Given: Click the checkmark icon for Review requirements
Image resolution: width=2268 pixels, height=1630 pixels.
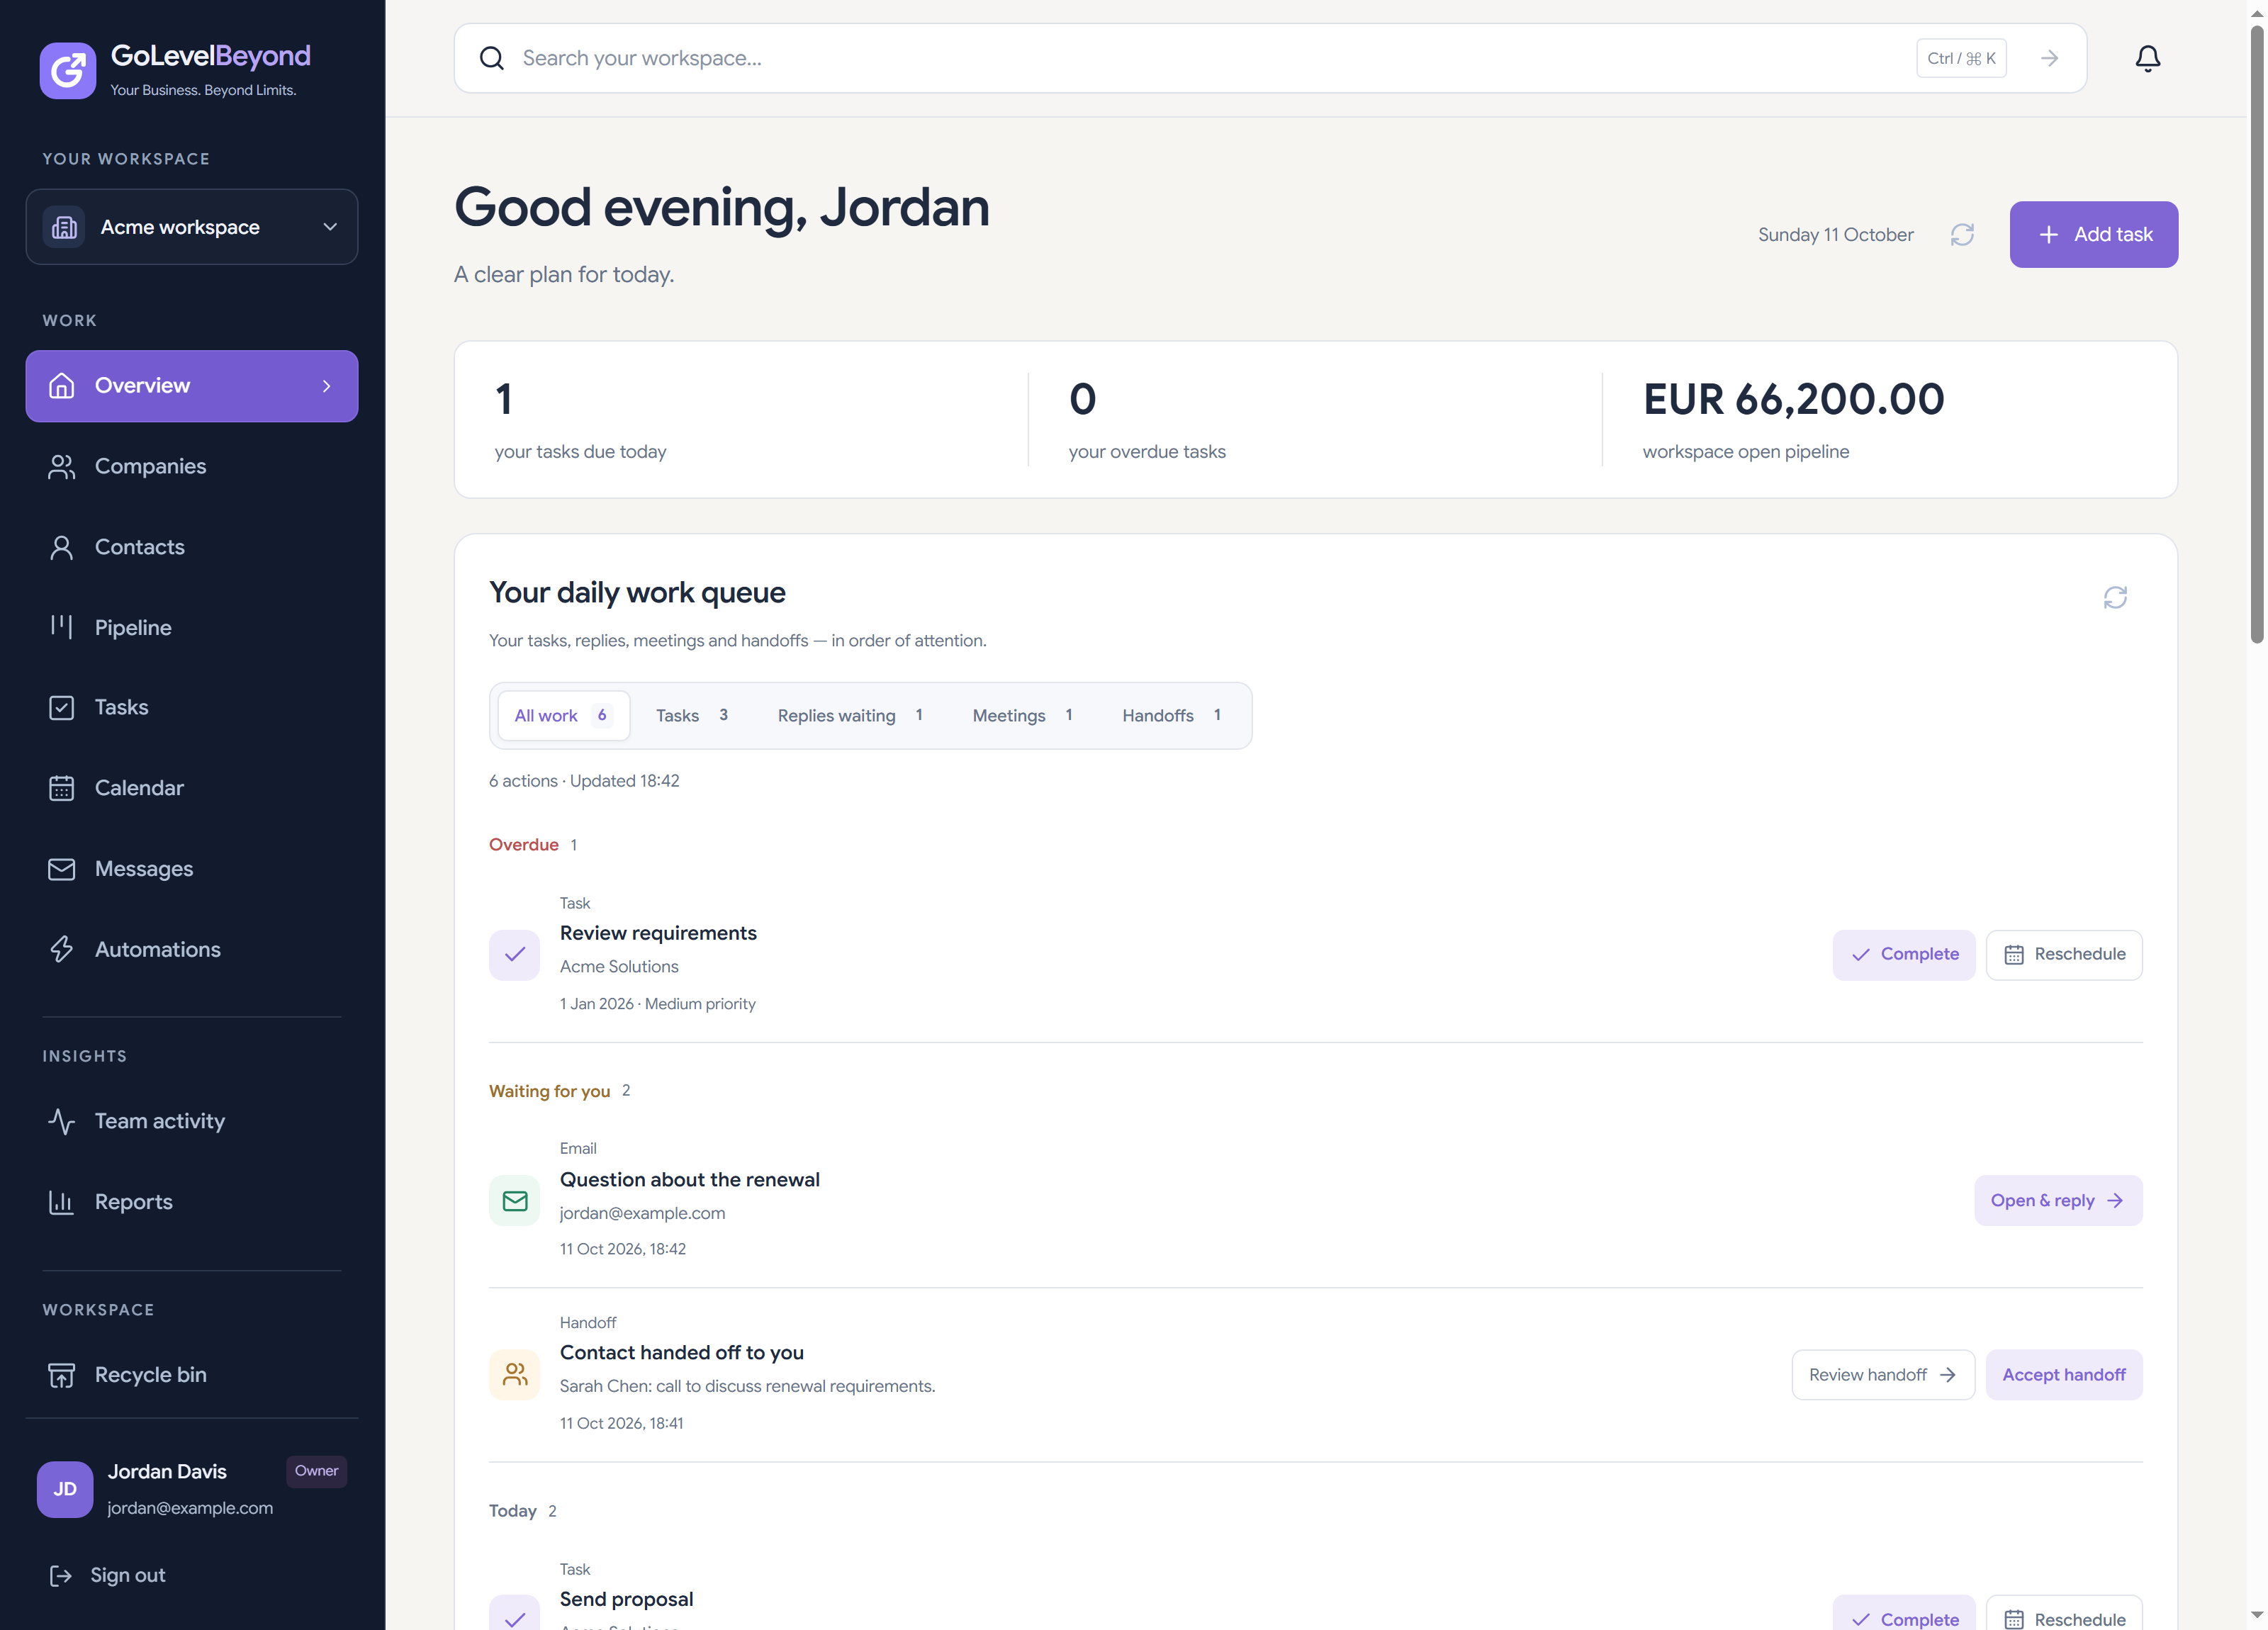Looking at the screenshot, I should [514, 954].
